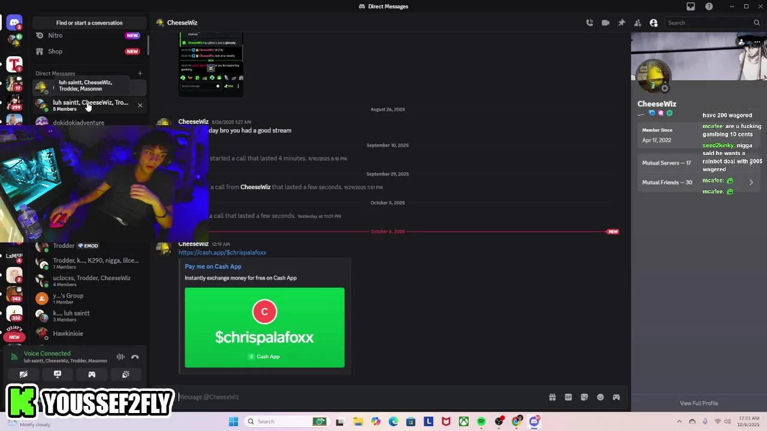
Task: Disconnect from voice call
Action: click(135, 357)
